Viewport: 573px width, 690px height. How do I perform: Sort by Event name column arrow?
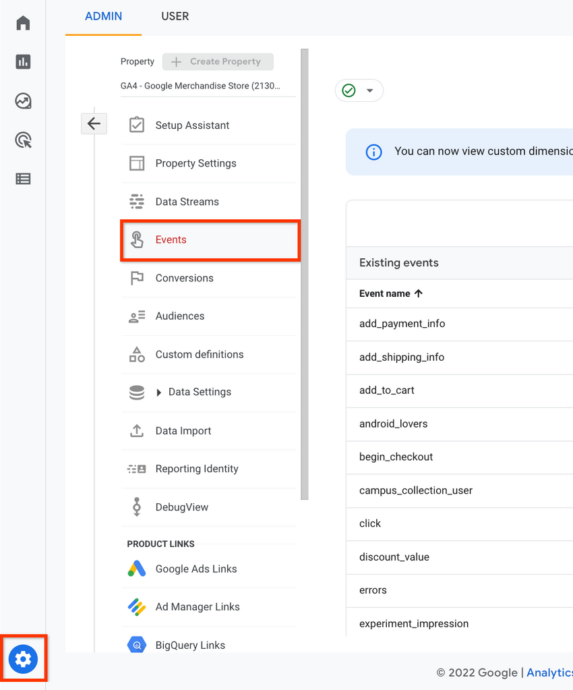tap(419, 293)
